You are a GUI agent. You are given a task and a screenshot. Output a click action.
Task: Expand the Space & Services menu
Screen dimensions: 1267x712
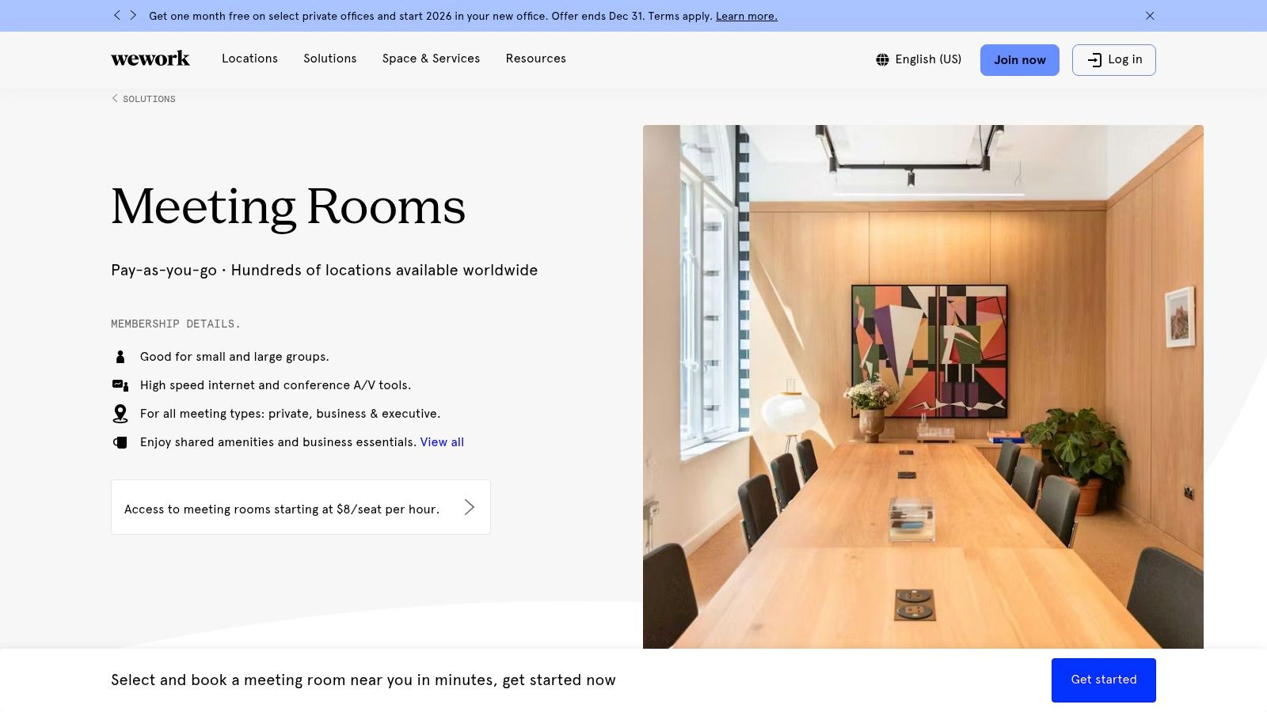coord(432,59)
